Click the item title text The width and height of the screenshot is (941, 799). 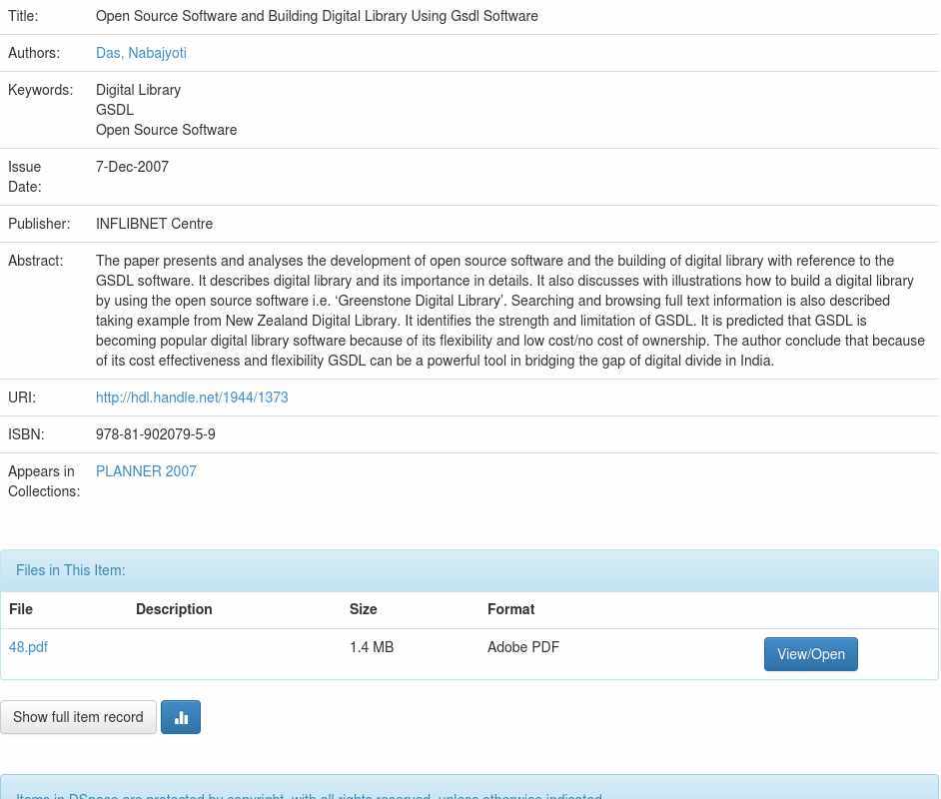point(317,16)
